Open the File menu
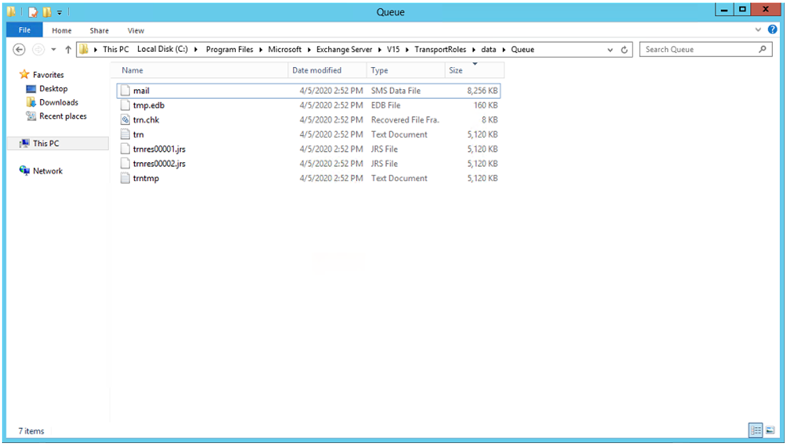 tap(24, 30)
